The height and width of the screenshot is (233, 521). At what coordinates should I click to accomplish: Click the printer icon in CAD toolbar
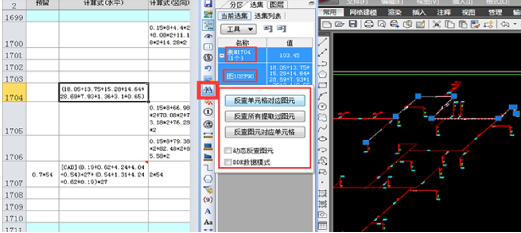pyautogui.click(x=369, y=24)
